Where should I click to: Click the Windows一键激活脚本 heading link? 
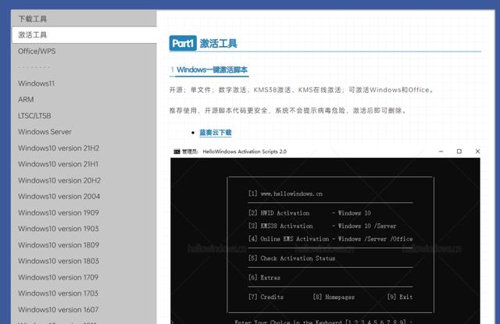[212, 69]
